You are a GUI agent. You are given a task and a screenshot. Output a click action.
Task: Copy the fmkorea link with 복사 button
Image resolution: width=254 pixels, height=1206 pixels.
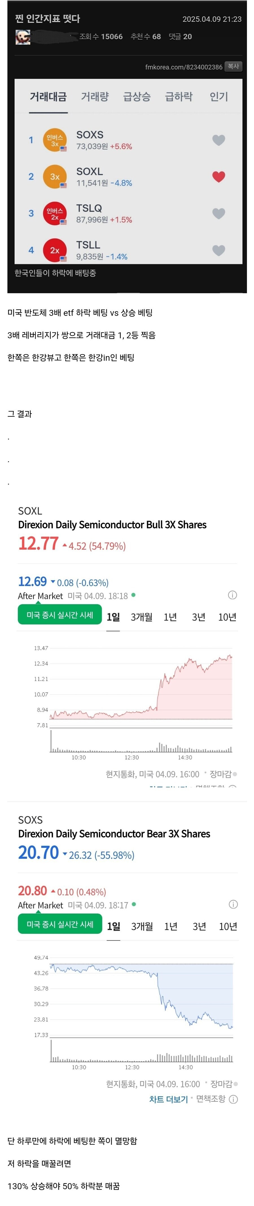[x=233, y=66]
